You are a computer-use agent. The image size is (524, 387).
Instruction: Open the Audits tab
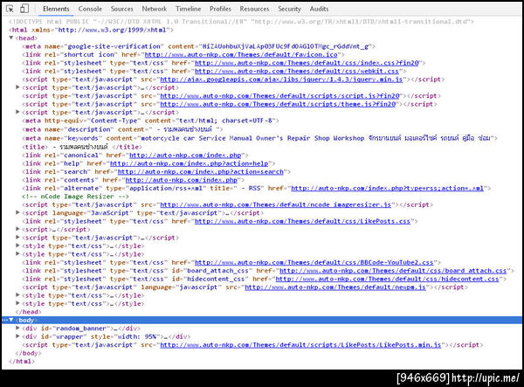click(319, 9)
